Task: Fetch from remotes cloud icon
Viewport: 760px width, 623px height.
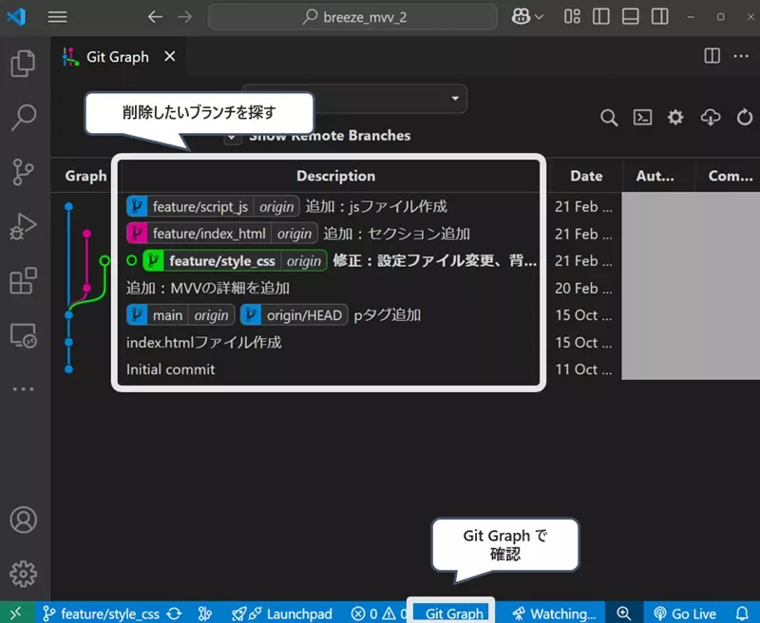Action: 710,117
